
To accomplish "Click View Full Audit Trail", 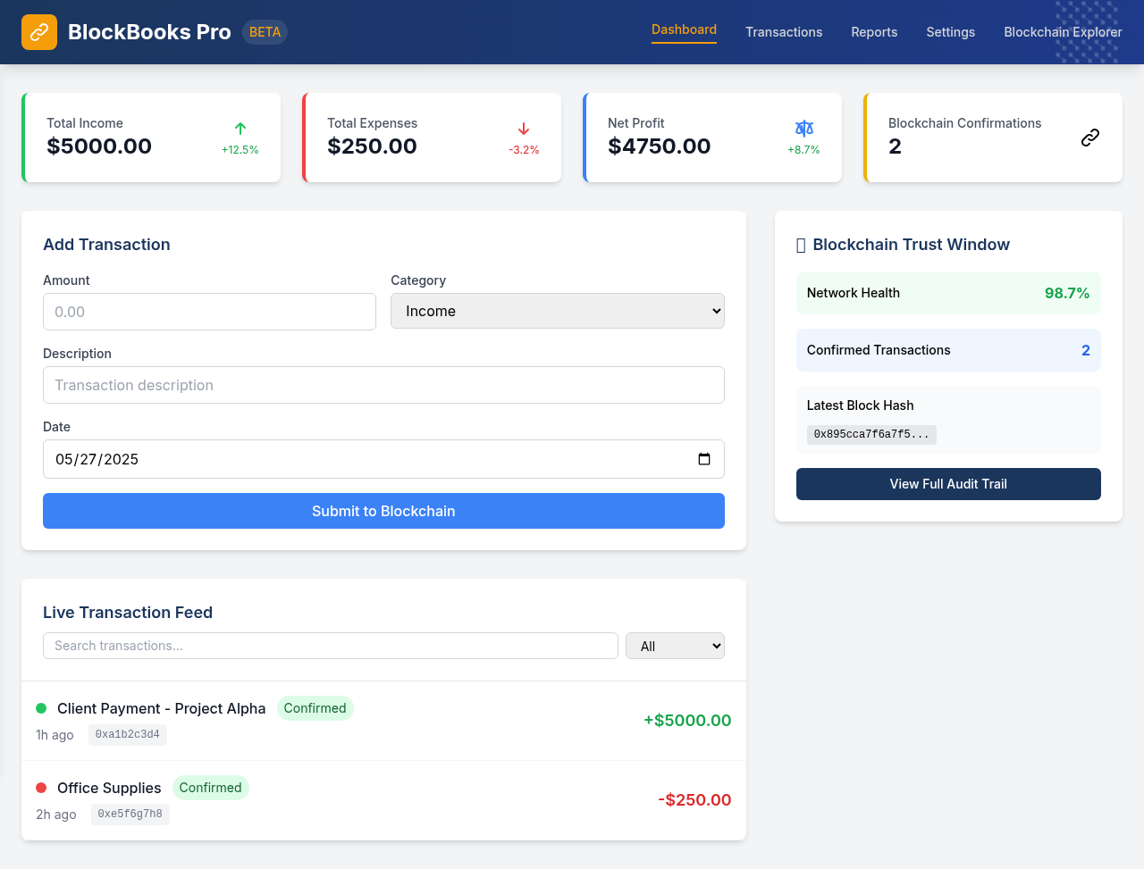I will point(947,483).
